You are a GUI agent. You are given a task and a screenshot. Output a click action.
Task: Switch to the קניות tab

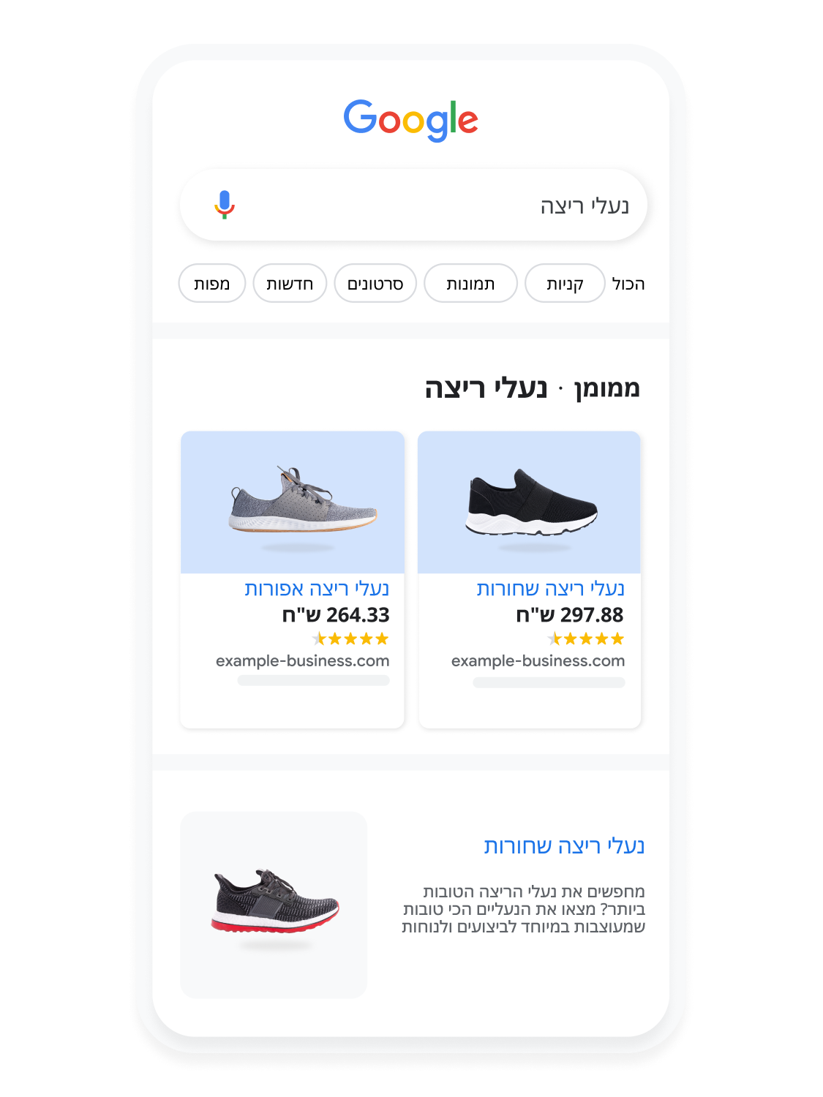pos(565,284)
